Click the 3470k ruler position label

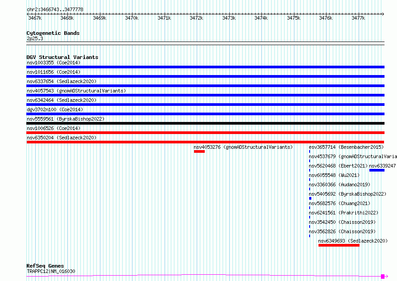[x=132, y=18]
